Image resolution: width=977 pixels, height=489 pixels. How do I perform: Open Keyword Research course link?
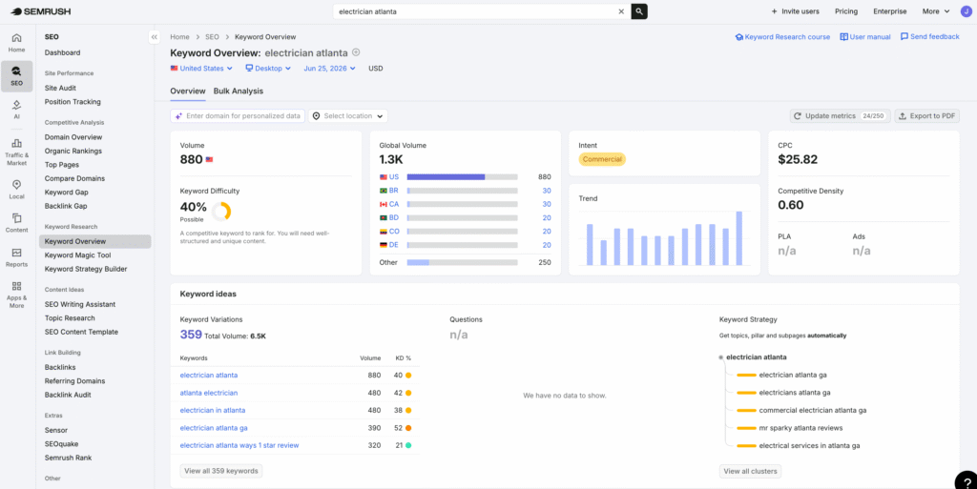point(782,37)
